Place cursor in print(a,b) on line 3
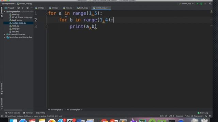The height and width of the screenshot is (122, 218). click(x=83, y=26)
